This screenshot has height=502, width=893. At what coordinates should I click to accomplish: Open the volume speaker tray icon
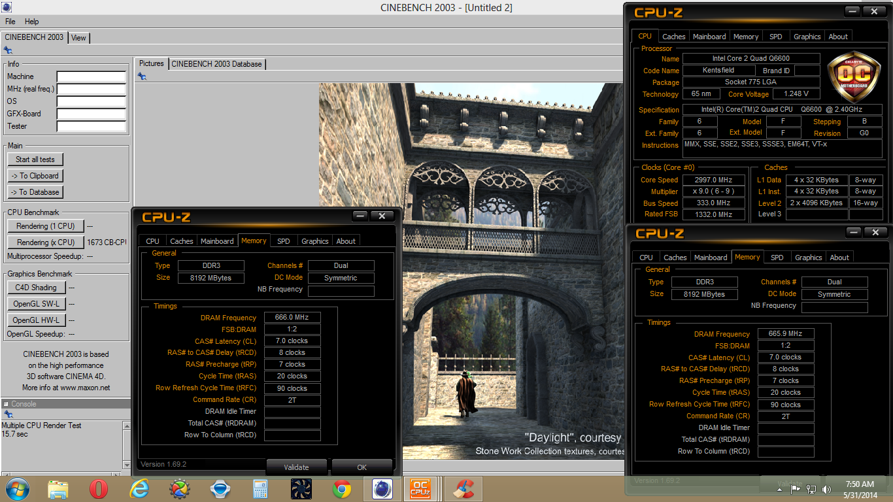pyautogui.click(x=827, y=488)
